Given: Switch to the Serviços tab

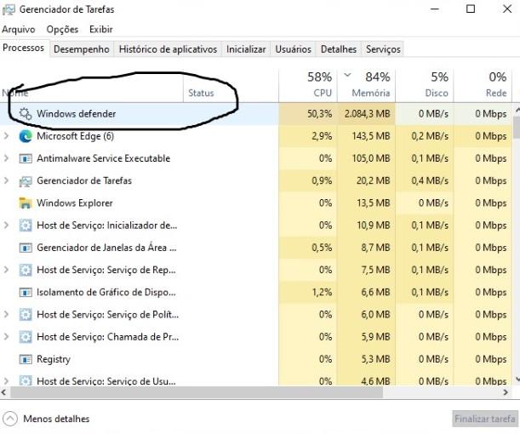Looking at the screenshot, I should click(x=383, y=49).
